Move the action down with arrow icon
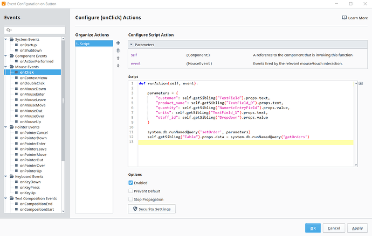Image resolution: width=372 pixels, height=236 pixels. point(118,66)
